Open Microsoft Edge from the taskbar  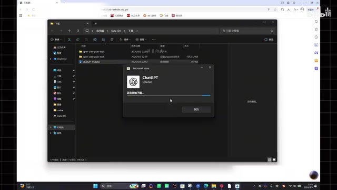[206, 186]
